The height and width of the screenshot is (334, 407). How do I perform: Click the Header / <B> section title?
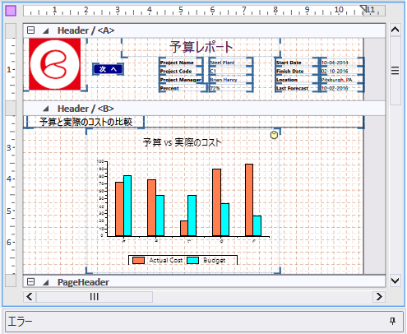click(x=86, y=109)
